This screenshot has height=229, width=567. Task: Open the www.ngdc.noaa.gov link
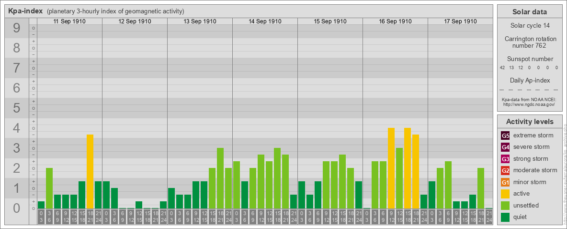pos(529,104)
